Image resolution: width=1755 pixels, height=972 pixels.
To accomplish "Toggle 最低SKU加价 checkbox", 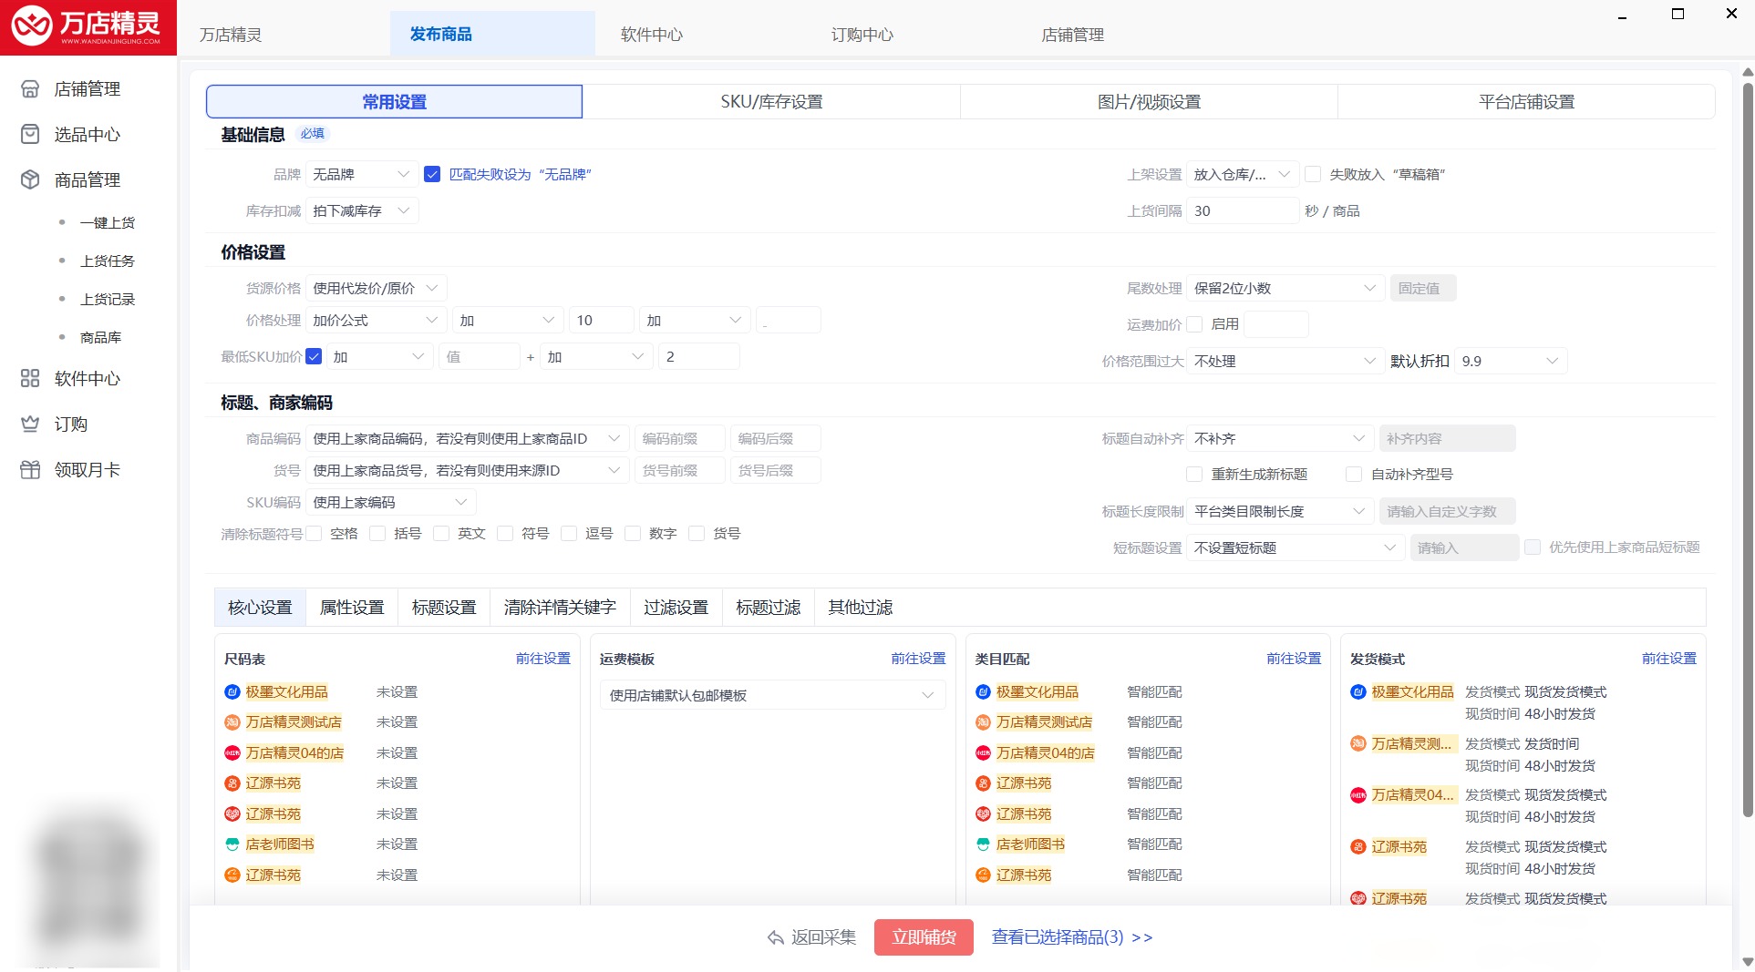I will point(314,356).
